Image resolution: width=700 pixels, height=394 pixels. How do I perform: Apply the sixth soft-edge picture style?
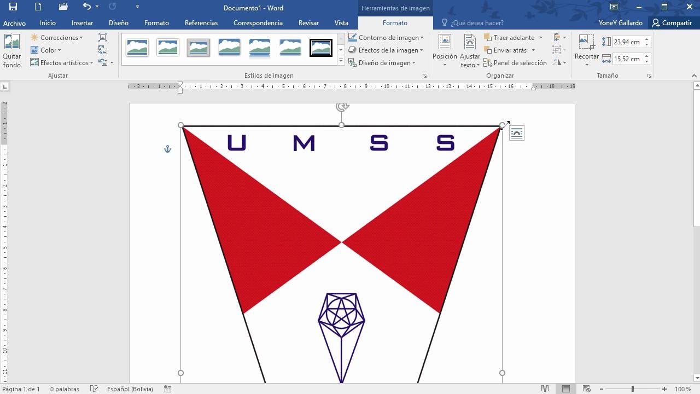click(290, 48)
